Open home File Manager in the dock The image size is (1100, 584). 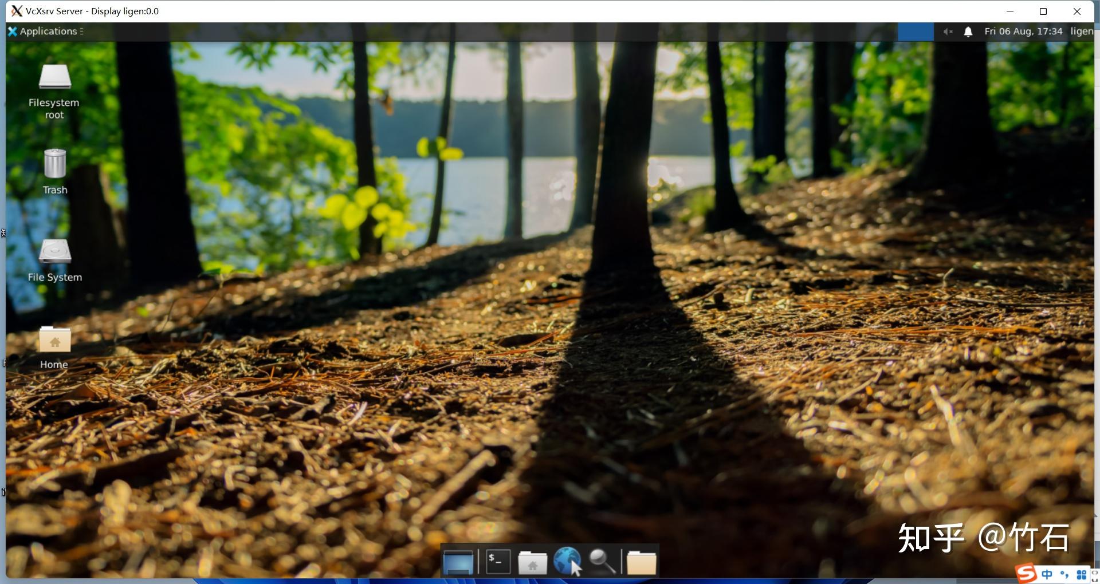pos(532,562)
